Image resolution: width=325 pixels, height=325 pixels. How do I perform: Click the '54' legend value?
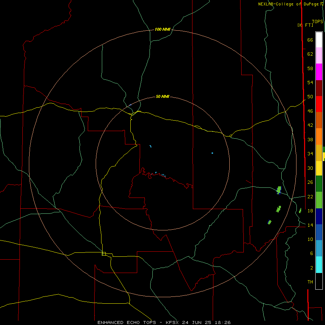[310, 82]
